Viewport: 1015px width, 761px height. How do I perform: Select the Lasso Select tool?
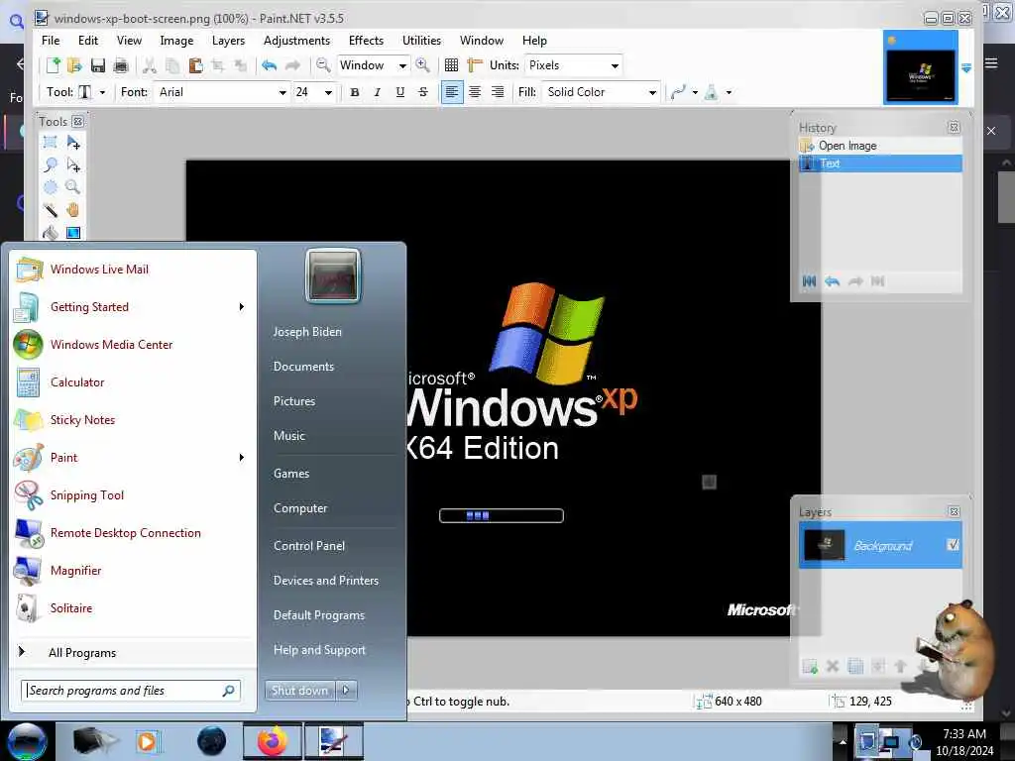click(50, 165)
